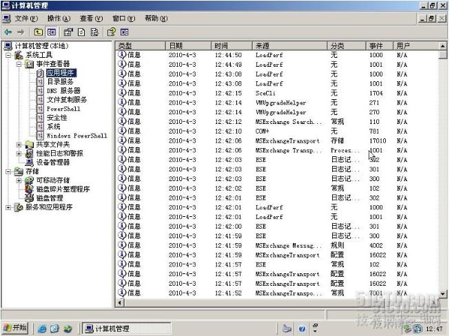450x336 pixels.
Task: Collapse the 存储 node
Action: [8, 171]
